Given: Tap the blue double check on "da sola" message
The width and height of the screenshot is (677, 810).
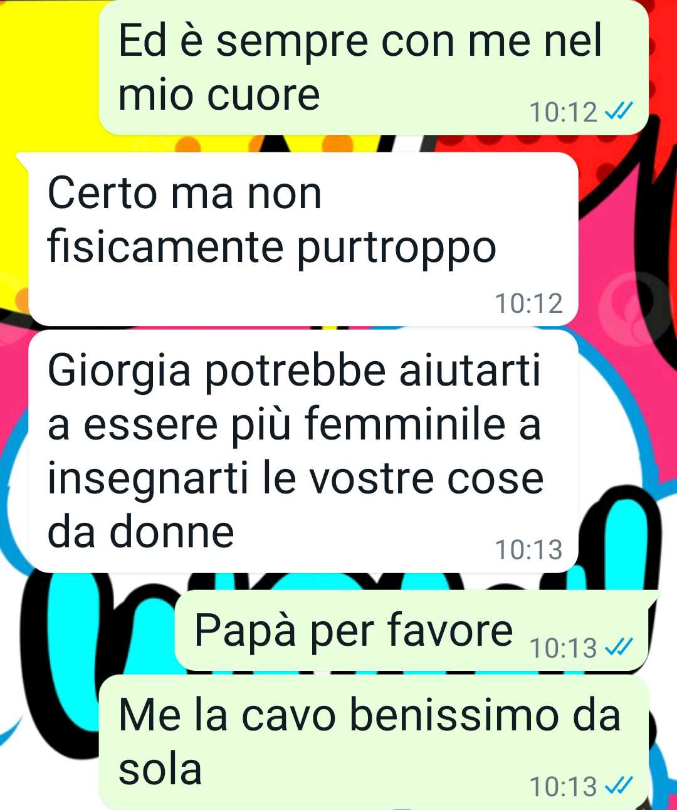Looking at the screenshot, I should pyautogui.click(x=619, y=786).
